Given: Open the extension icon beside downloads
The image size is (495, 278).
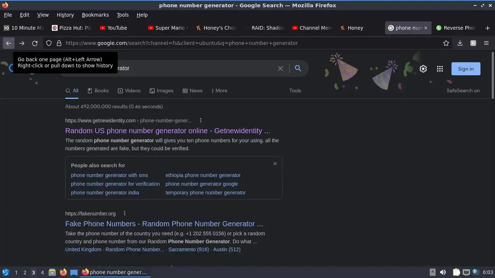Looking at the screenshot, I should tap(473, 43).
